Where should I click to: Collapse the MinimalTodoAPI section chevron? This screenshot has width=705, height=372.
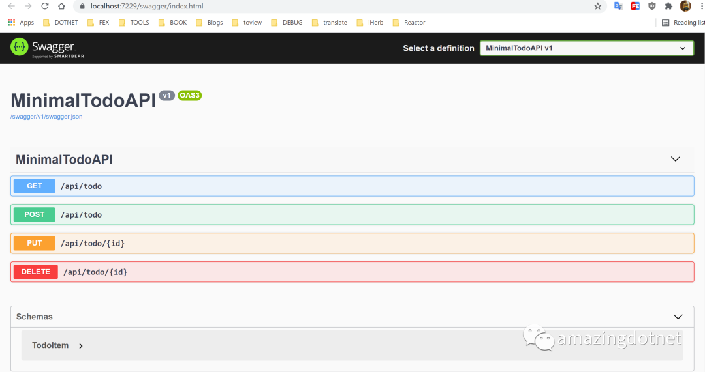[676, 159]
